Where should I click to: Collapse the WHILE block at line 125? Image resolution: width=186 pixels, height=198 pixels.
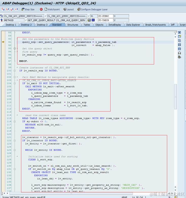[x=15, y=150]
